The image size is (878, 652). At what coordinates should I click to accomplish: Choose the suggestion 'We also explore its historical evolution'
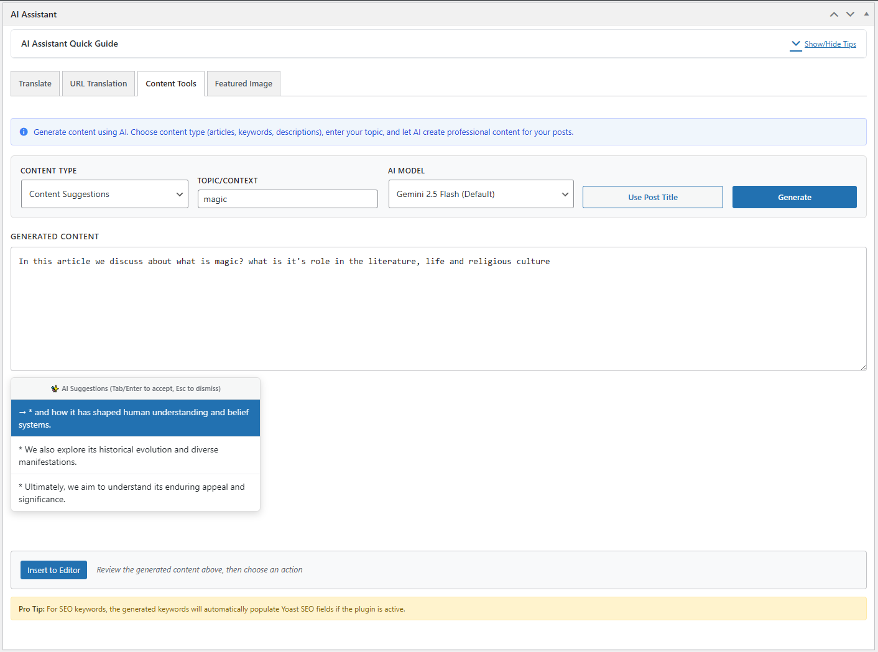pos(136,456)
